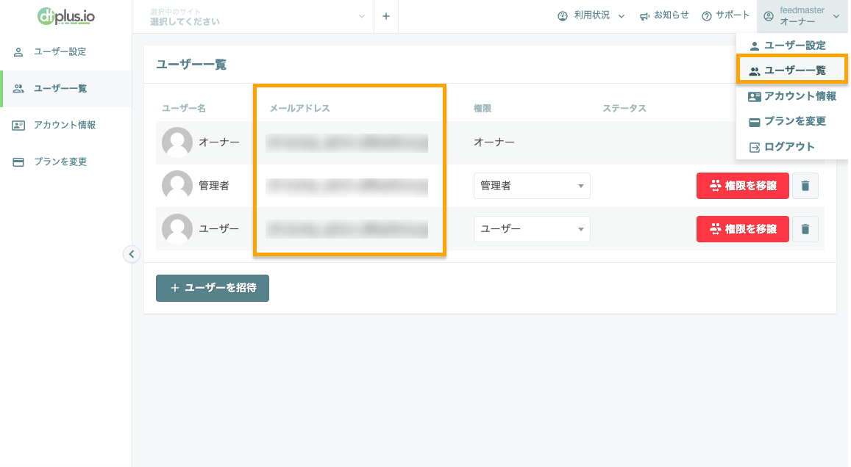Delete the 管理者 user via trash icon
Viewport: 851px width, 467px height.
tap(805, 186)
